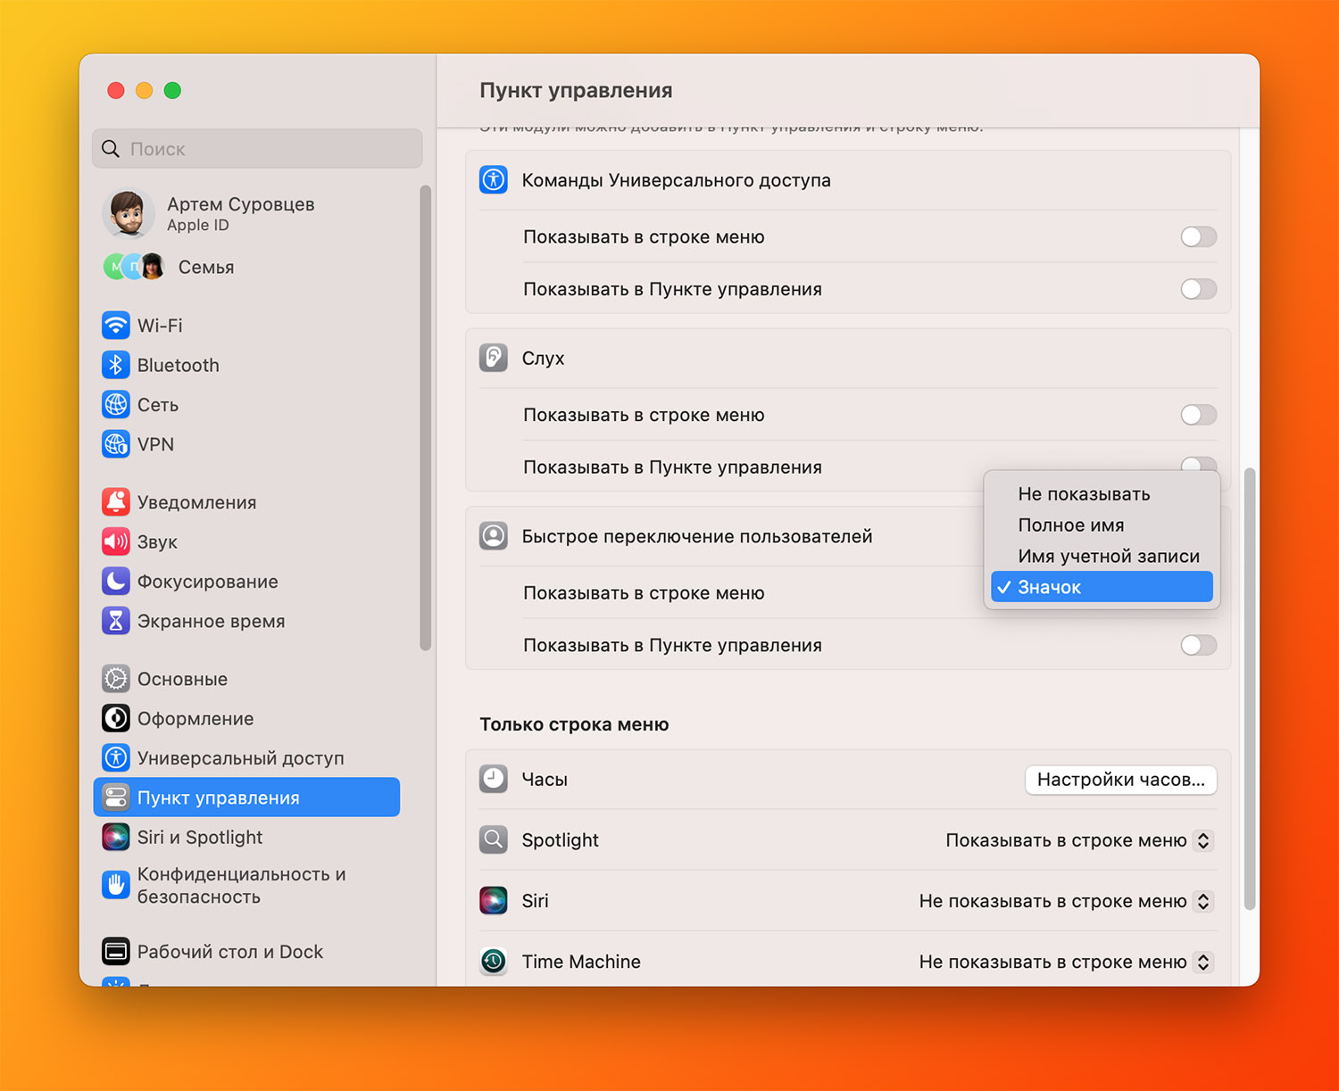Click the Поиск search field

tap(257, 149)
